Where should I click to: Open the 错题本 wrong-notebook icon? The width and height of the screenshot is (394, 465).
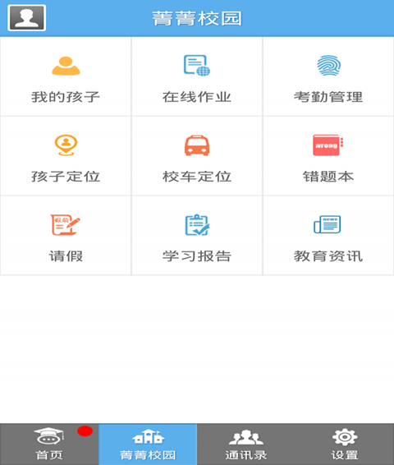coord(328,145)
